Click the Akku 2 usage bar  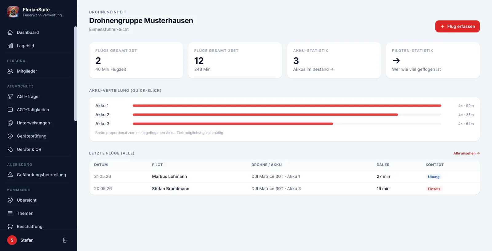click(287, 115)
